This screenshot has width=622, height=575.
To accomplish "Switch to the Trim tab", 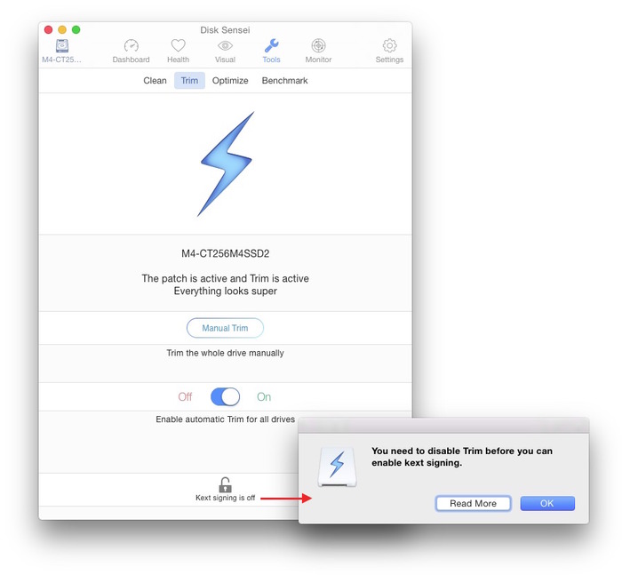I will pos(189,81).
